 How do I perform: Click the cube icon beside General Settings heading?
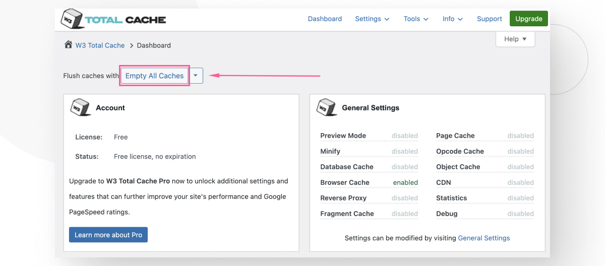[x=327, y=107]
